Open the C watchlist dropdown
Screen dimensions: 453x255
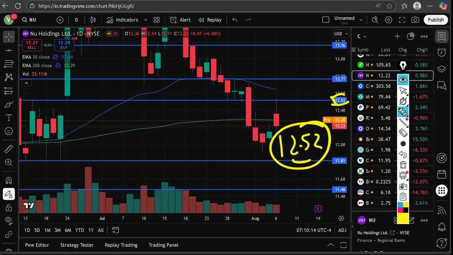click(362, 36)
